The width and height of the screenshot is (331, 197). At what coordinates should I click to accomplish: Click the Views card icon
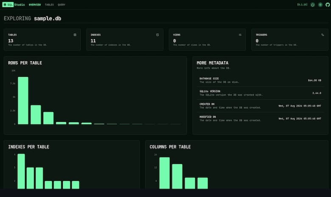coord(240,35)
